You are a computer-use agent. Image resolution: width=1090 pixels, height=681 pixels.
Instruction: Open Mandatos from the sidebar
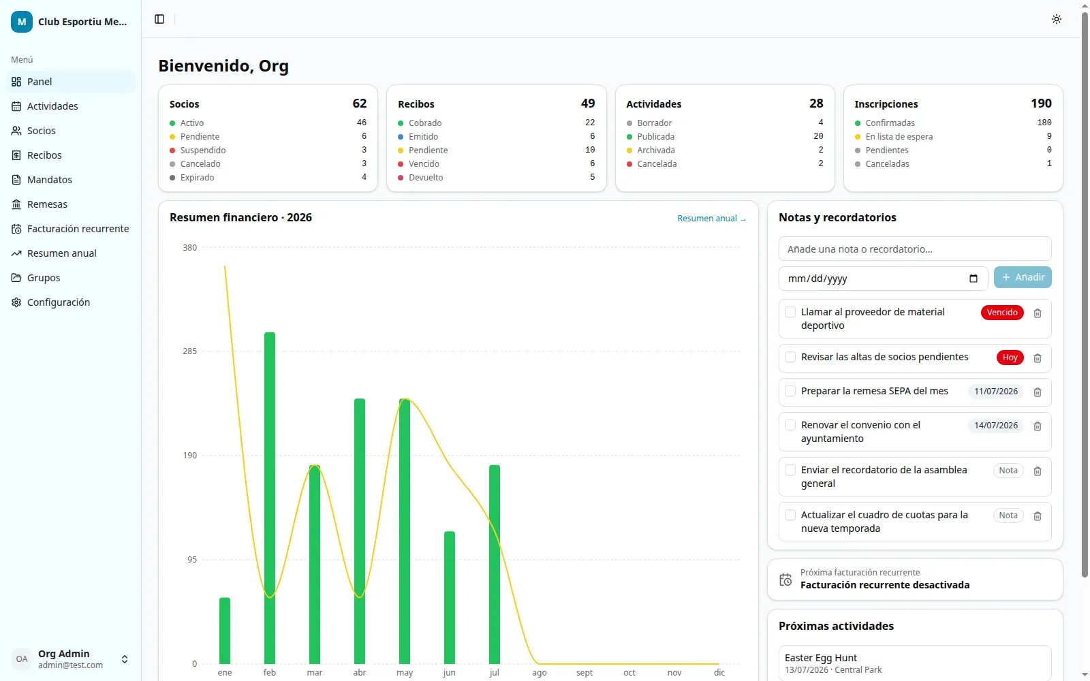(x=71, y=180)
